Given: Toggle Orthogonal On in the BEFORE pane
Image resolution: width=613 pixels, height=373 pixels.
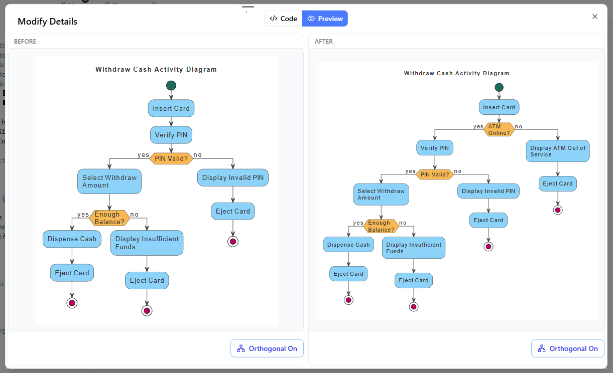Looking at the screenshot, I should [x=267, y=348].
